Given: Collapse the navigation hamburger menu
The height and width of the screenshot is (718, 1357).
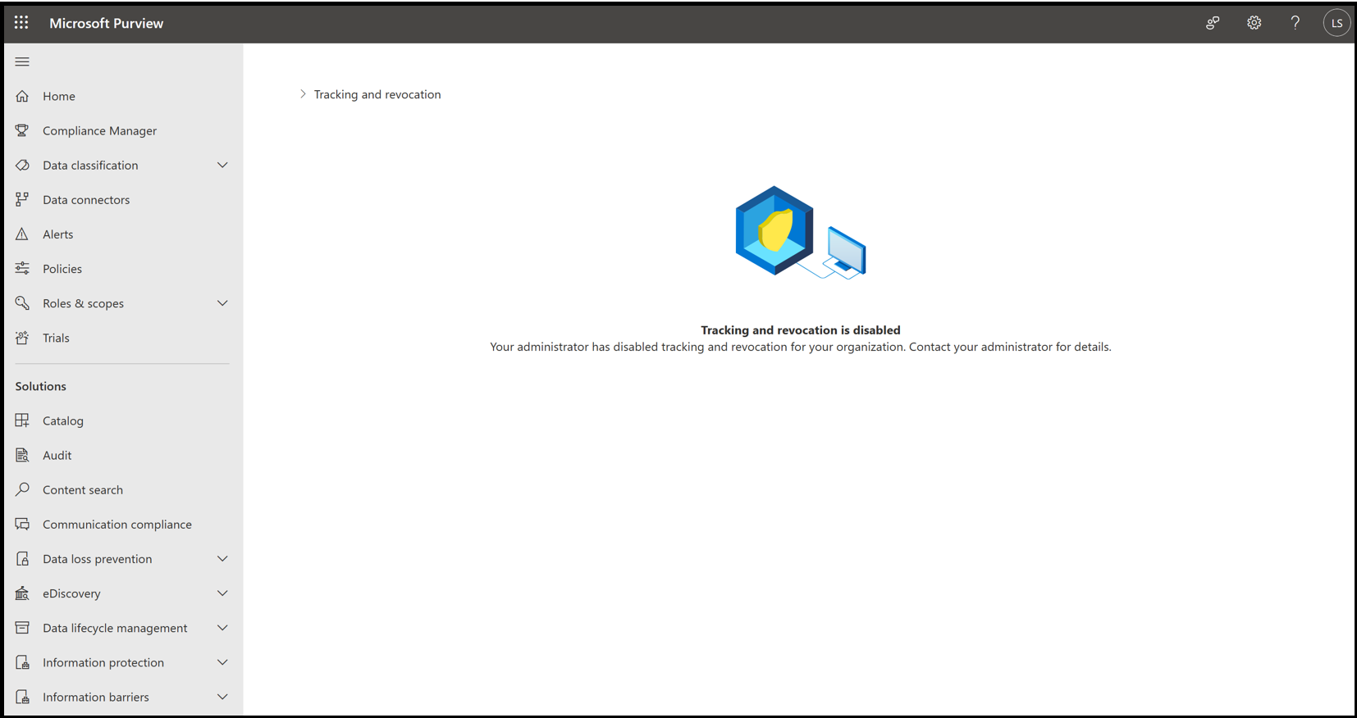Looking at the screenshot, I should click(22, 61).
